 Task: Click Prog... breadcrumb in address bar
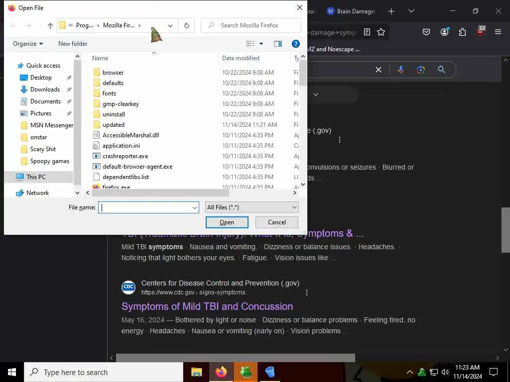pyautogui.click(x=85, y=25)
